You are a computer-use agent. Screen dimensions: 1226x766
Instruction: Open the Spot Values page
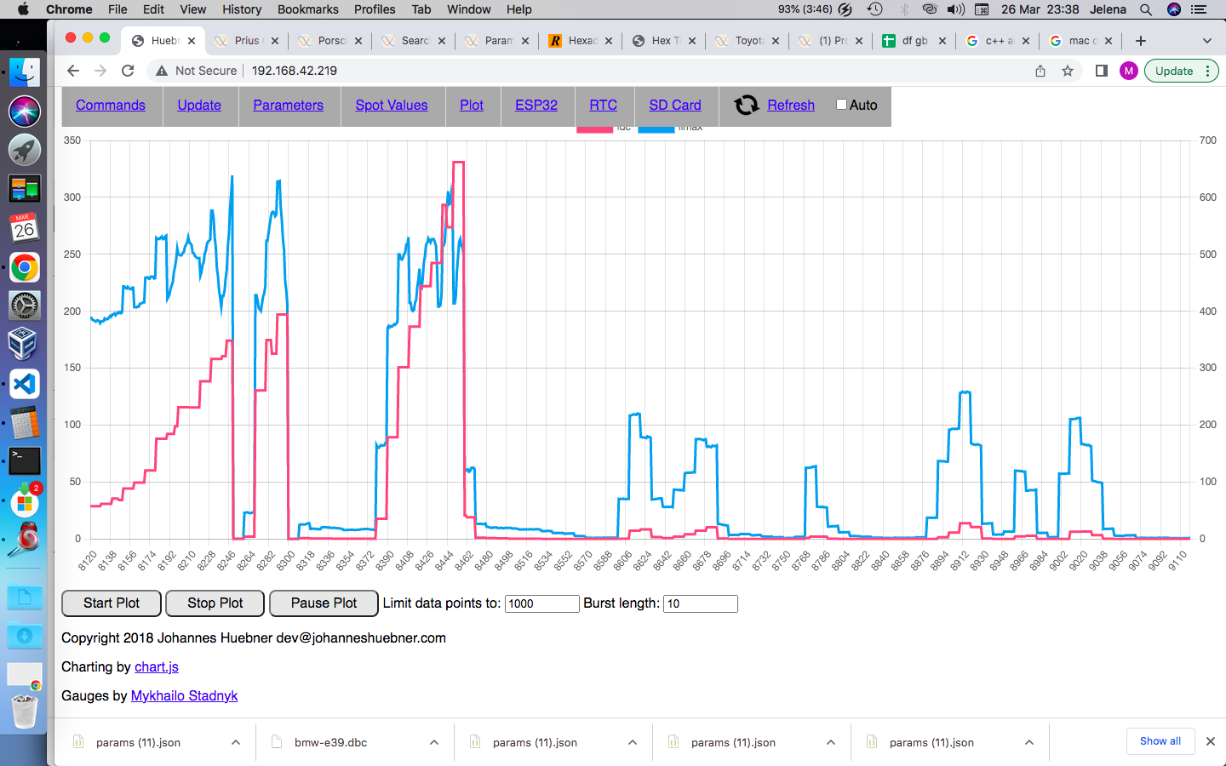[392, 105]
